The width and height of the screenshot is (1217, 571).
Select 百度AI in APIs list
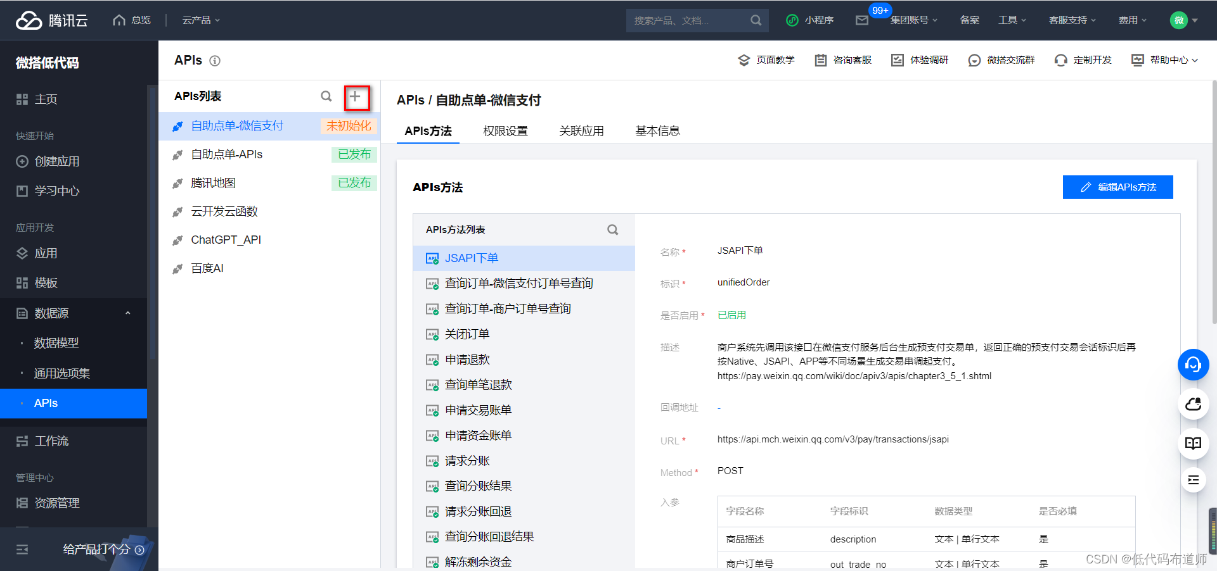pos(269,268)
